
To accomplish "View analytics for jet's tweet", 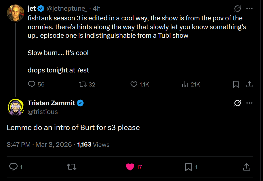I will pos(185,84).
